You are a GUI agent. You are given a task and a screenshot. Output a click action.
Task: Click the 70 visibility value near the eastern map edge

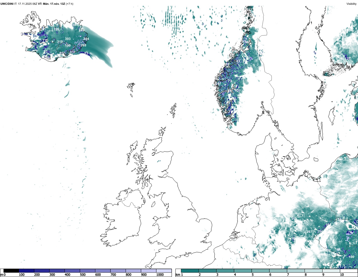coord(350,232)
